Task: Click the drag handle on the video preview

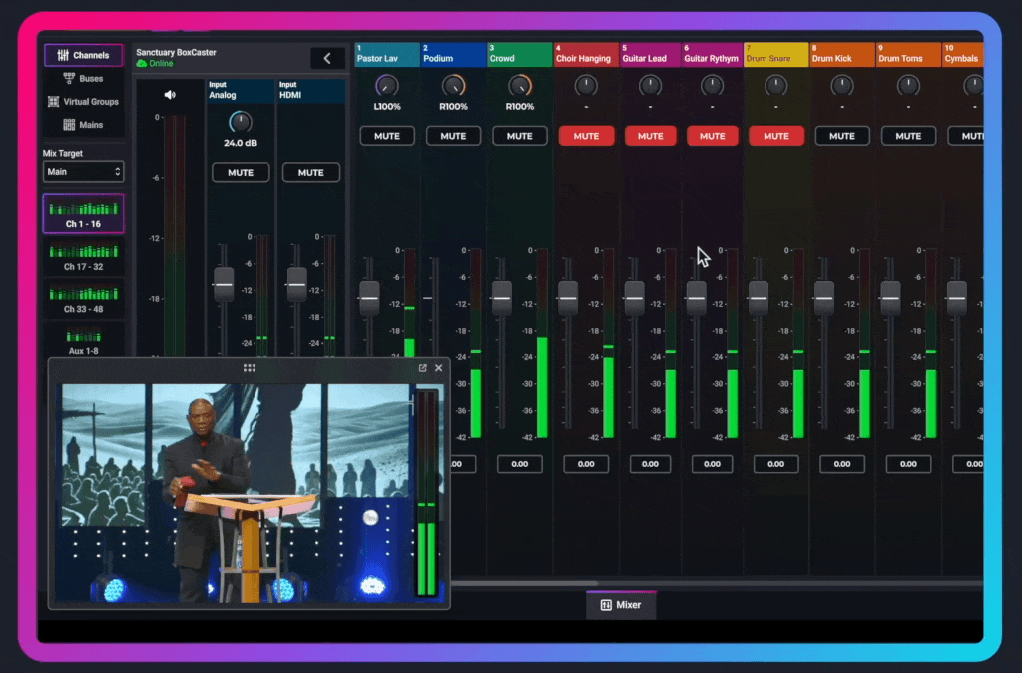Action: 250,368
